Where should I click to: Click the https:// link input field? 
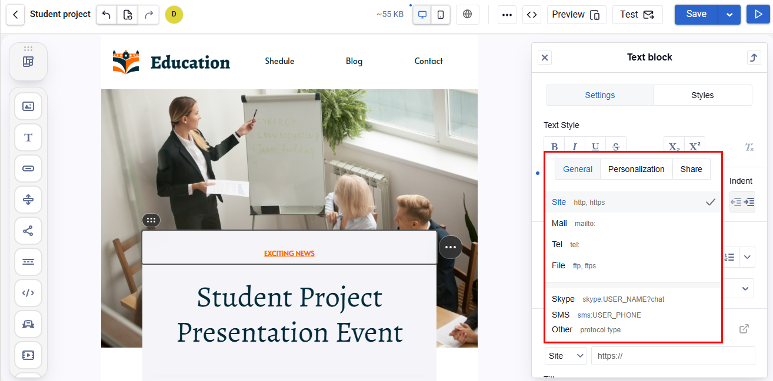673,356
